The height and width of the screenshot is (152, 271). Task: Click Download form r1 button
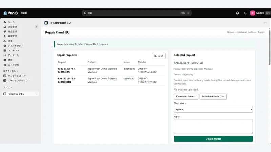tap(186, 97)
